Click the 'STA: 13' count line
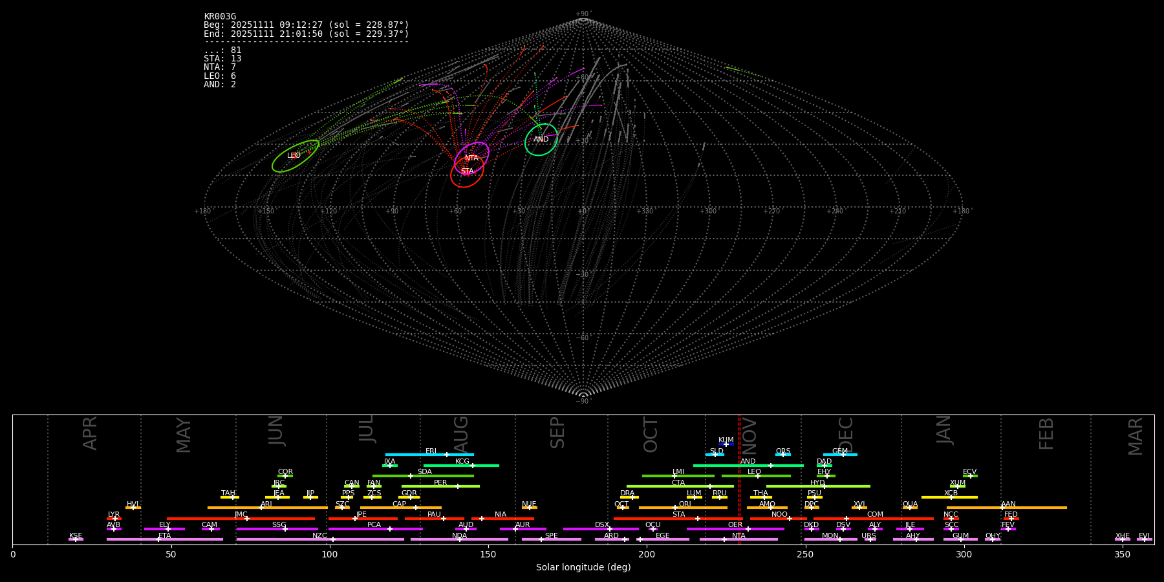The width and height of the screenshot is (1164, 582). (x=222, y=59)
